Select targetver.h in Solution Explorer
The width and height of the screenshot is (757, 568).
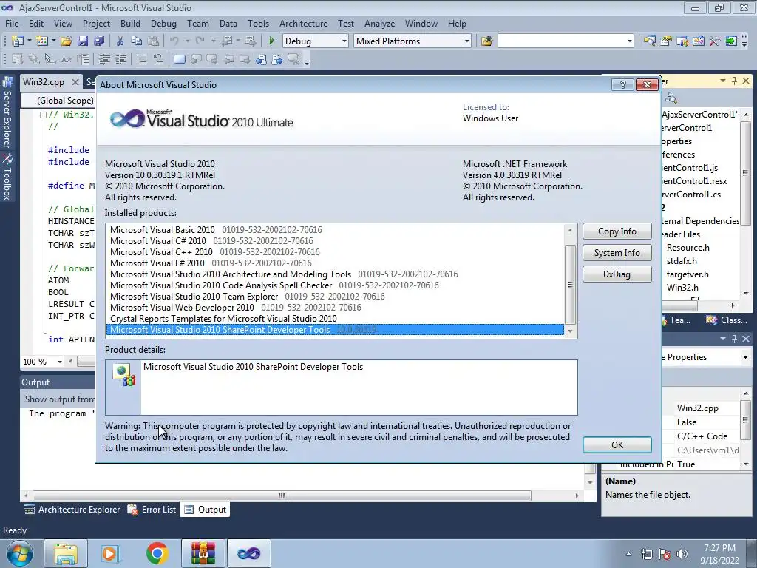click(688, 274)
